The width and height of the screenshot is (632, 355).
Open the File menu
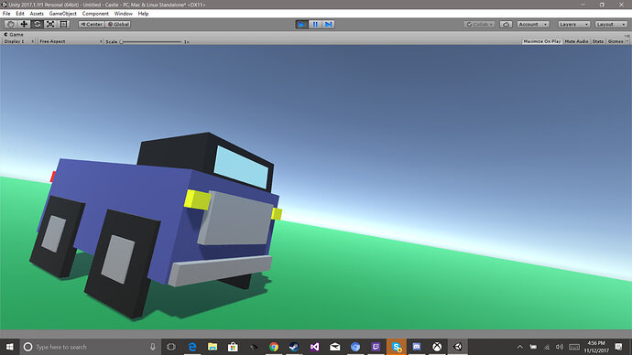(6, 14)
